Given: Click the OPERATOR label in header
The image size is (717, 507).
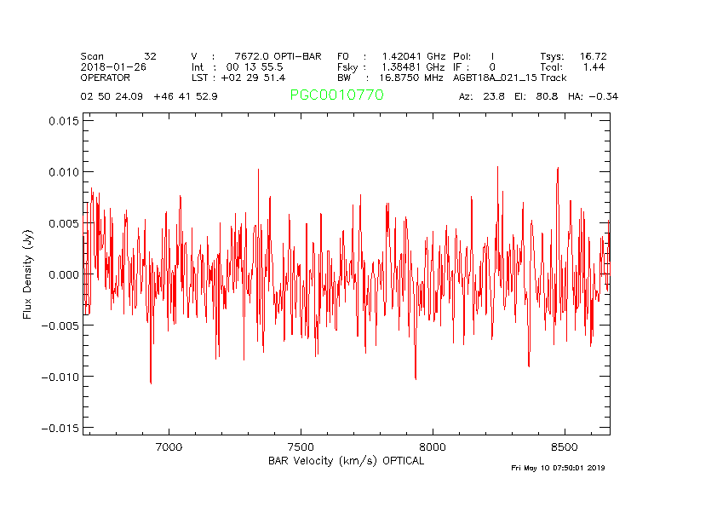Looking at the screenshot, I should pyautogui.click(x=107, y=78).
